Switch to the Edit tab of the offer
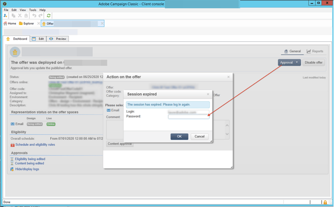 click(38, 39)
